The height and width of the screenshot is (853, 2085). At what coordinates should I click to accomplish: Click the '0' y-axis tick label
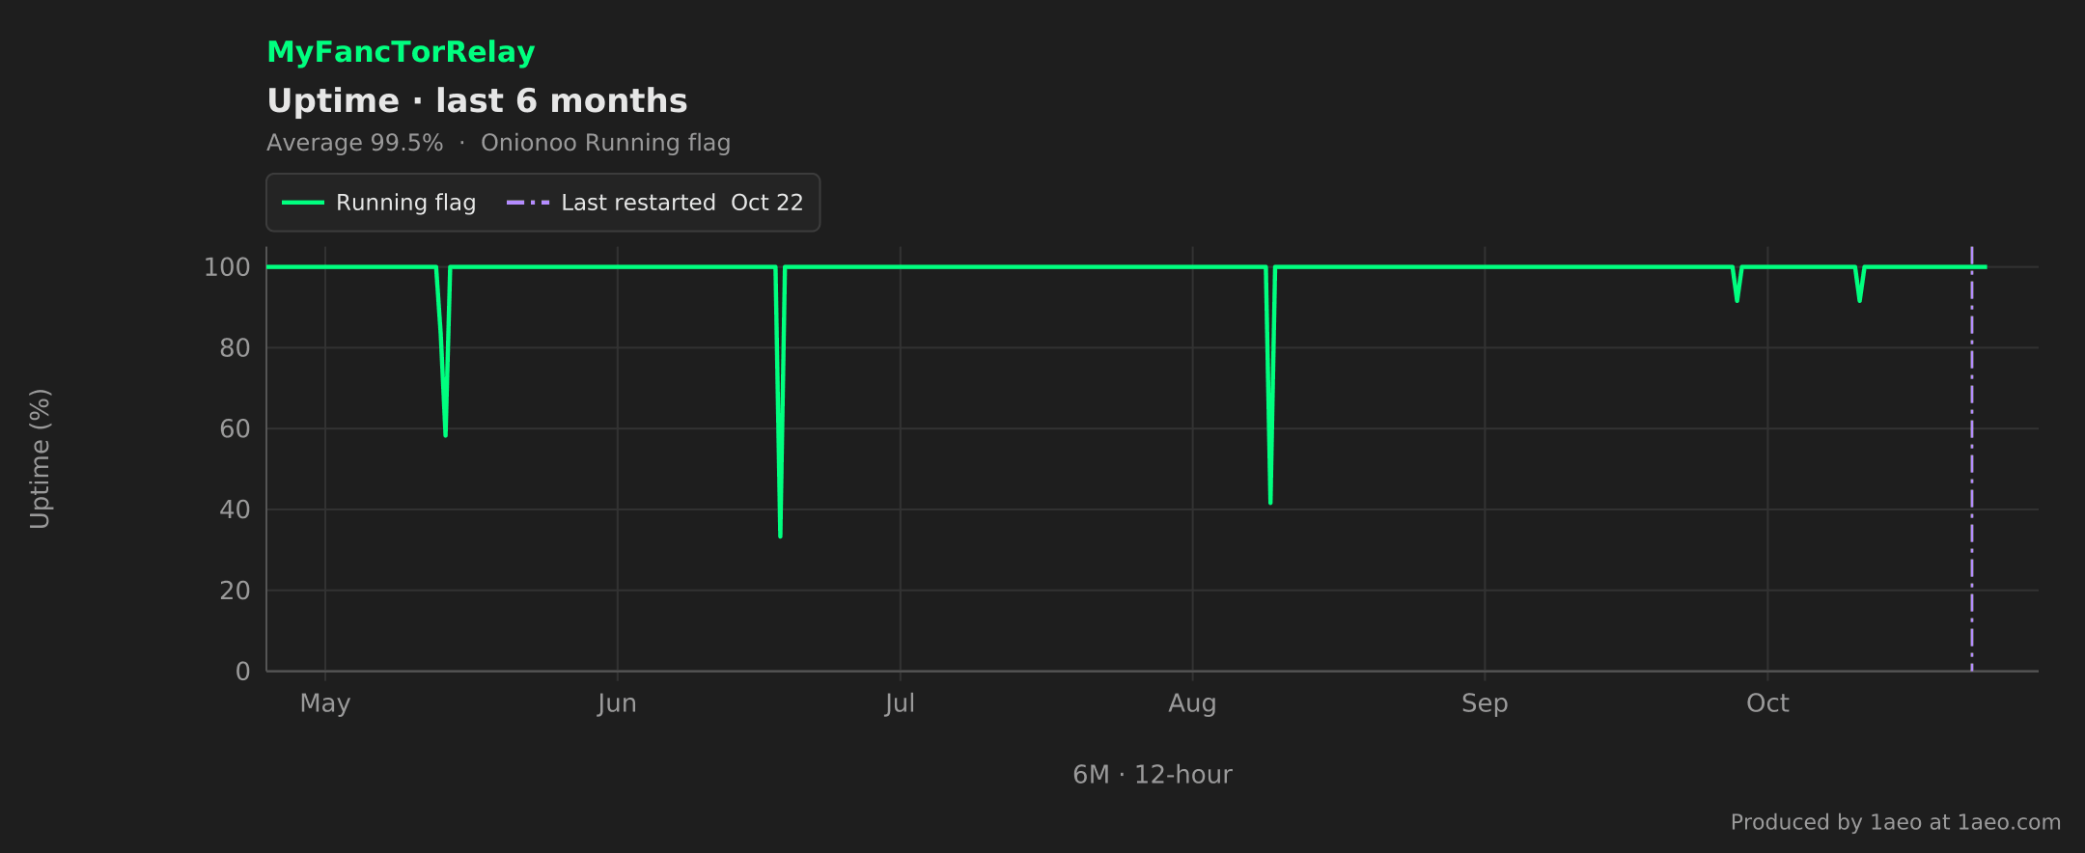243,672
